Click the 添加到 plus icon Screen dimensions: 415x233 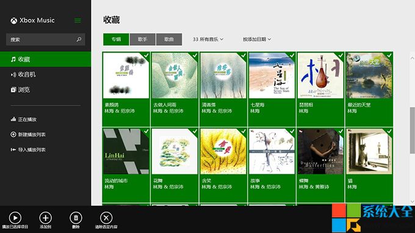coord(46,218)
